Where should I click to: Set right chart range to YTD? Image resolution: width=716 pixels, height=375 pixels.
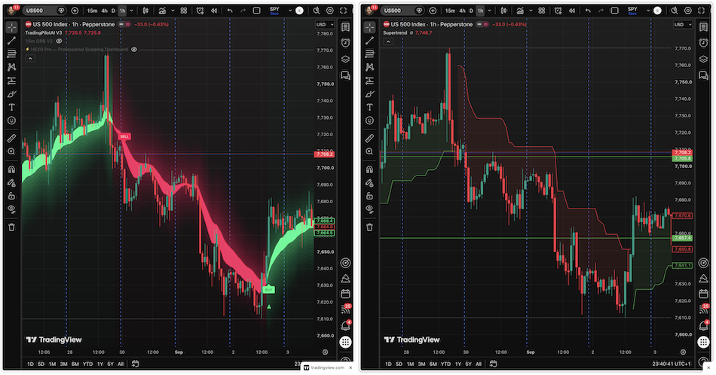click(x=445, y=364)
